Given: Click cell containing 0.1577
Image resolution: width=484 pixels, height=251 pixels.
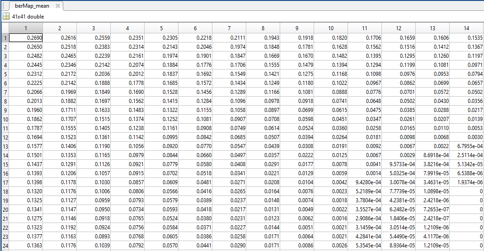Looking at the screenshot, I should click(26, 146).
